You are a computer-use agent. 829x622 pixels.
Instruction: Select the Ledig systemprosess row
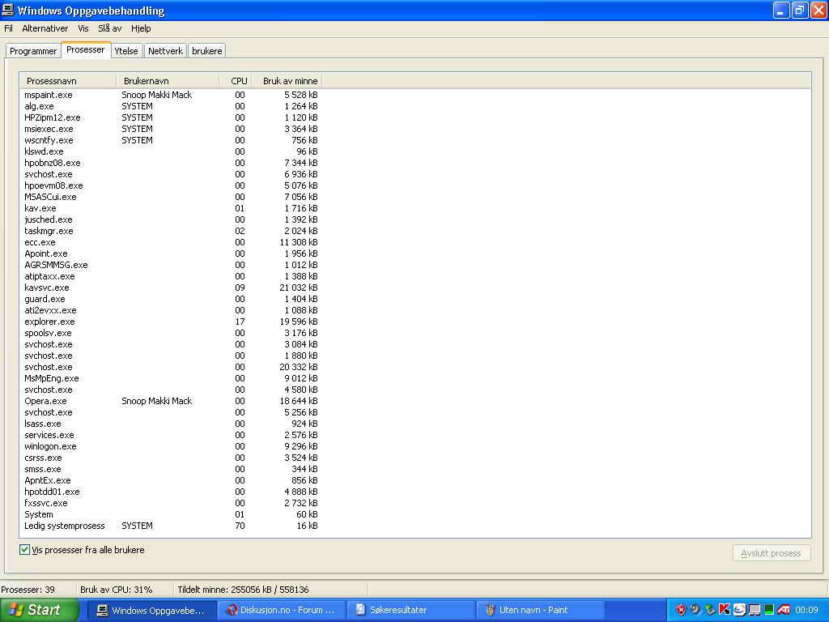[x=171, y=526]
